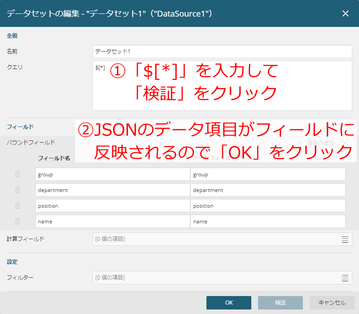Viewport: 359px width, 314px height.
Task: Edit the group data field box
Action: (267, 174)
